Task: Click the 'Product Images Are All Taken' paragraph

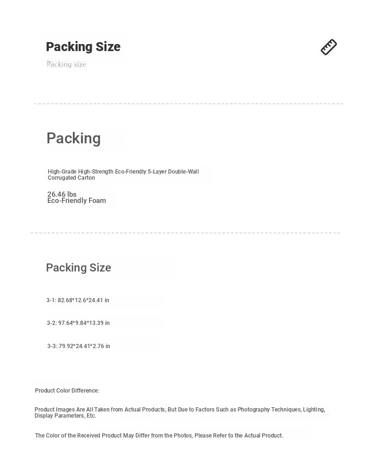Action: click(x=180, y=412)
